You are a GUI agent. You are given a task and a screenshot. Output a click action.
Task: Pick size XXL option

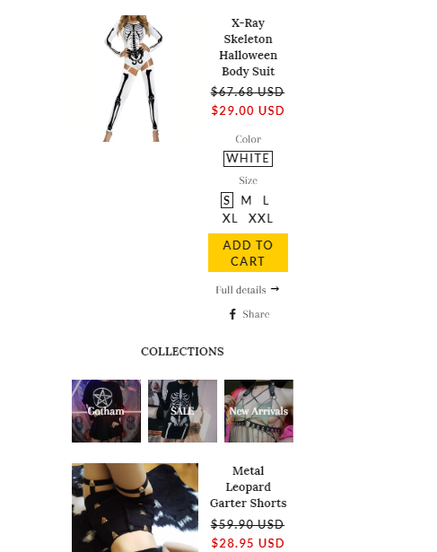coord(261,218)
